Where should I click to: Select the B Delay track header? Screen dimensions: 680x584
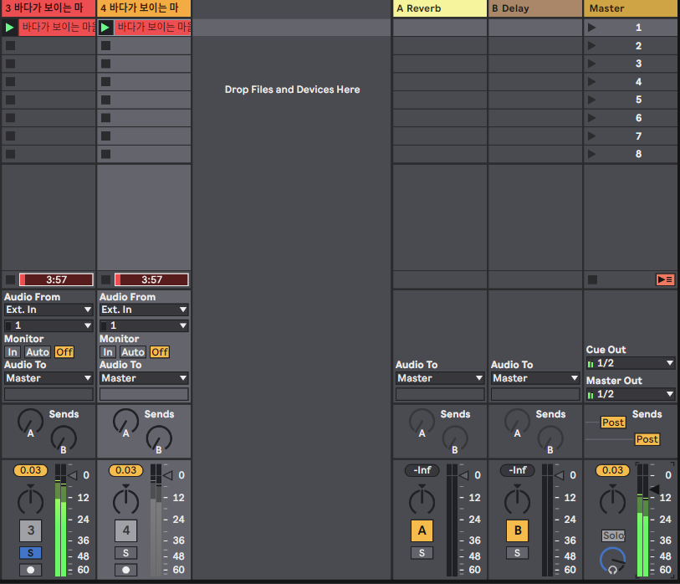coord(535,8)
